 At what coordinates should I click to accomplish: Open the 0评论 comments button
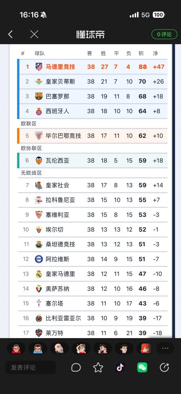164,34
